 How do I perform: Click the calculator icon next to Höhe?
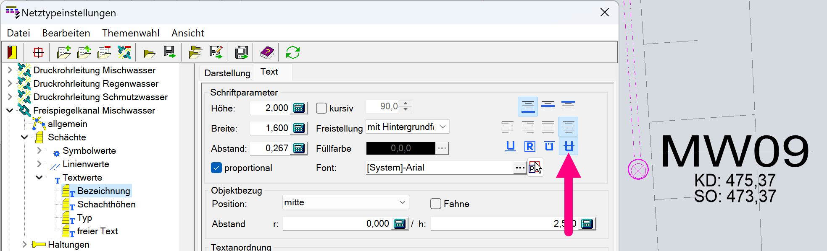coord(299,108)
